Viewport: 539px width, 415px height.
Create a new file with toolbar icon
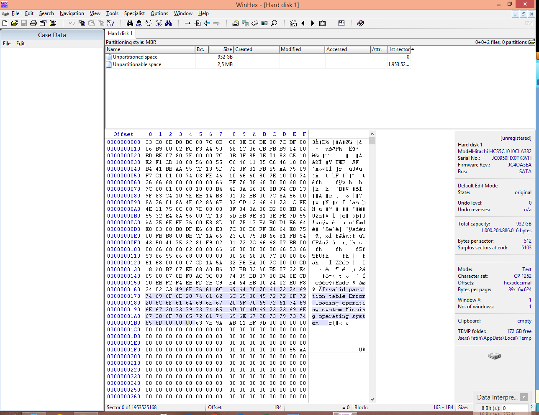click(x=5, y=23)
